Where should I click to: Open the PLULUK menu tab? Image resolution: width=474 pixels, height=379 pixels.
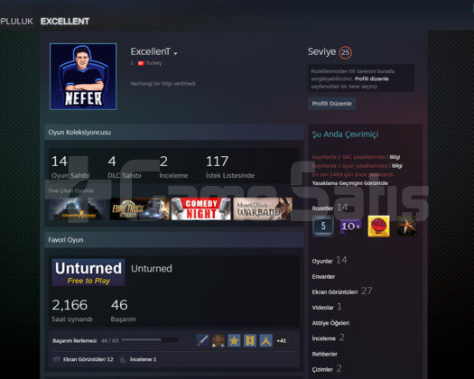[x=16, y=22]
